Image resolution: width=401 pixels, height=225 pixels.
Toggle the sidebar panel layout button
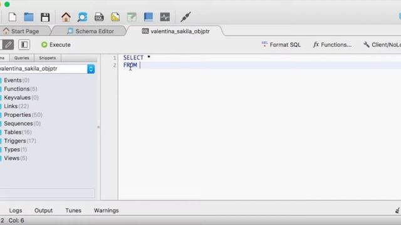coord(24,44)
